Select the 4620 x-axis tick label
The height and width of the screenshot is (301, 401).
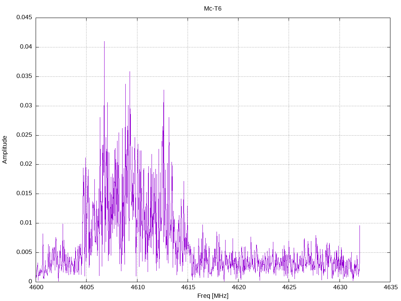coord(238,287)
